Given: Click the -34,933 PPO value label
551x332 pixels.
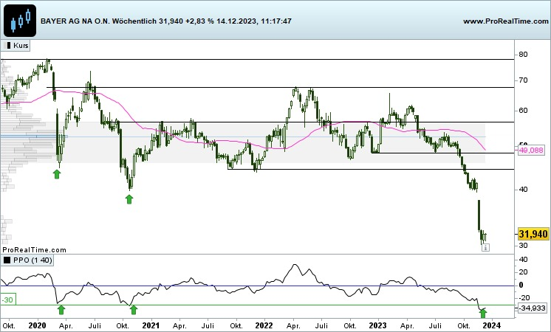Looking at the screenshot, I should point(532,308).
